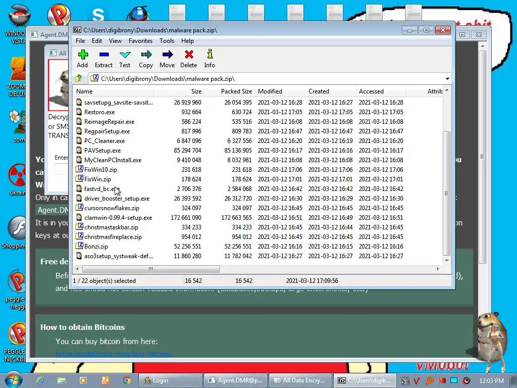Click the red V tray icon
Screen dimensions: 517x388
tap(417, 381)
